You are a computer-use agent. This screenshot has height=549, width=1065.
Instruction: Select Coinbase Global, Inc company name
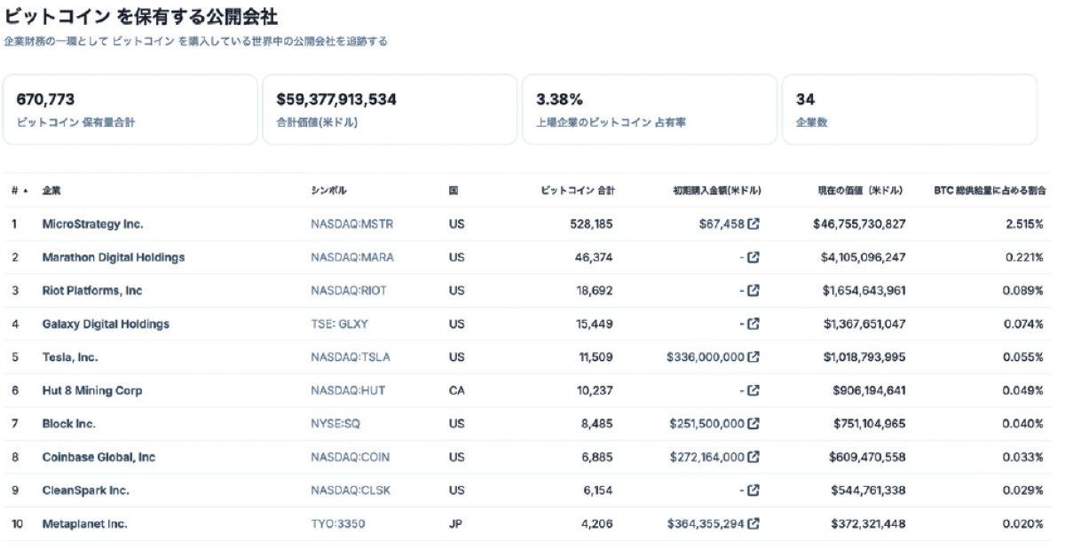(99, 457)
